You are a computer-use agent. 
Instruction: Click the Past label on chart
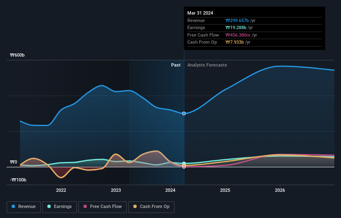(x=176, y=65)
